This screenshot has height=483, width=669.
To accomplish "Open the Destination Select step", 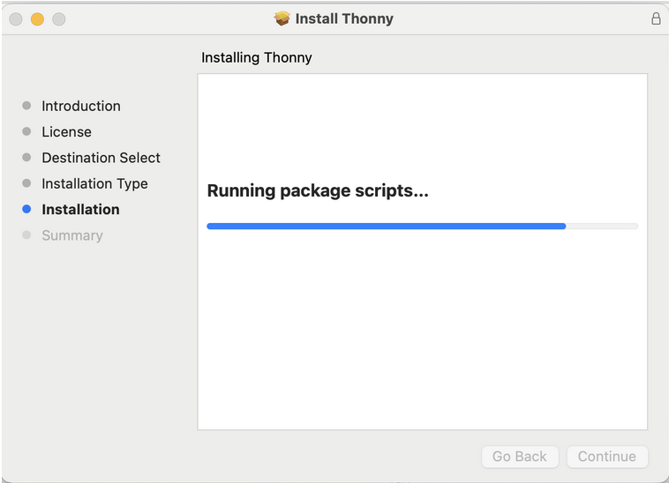I will (x=101, y=158).
